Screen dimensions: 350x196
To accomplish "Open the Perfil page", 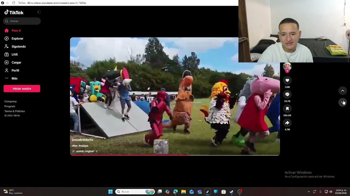I will pos(12,71).
